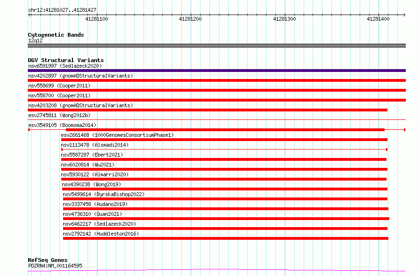Select the red bar under esv2661468
This screenshot has width=419, height=276.
point(224,140)
